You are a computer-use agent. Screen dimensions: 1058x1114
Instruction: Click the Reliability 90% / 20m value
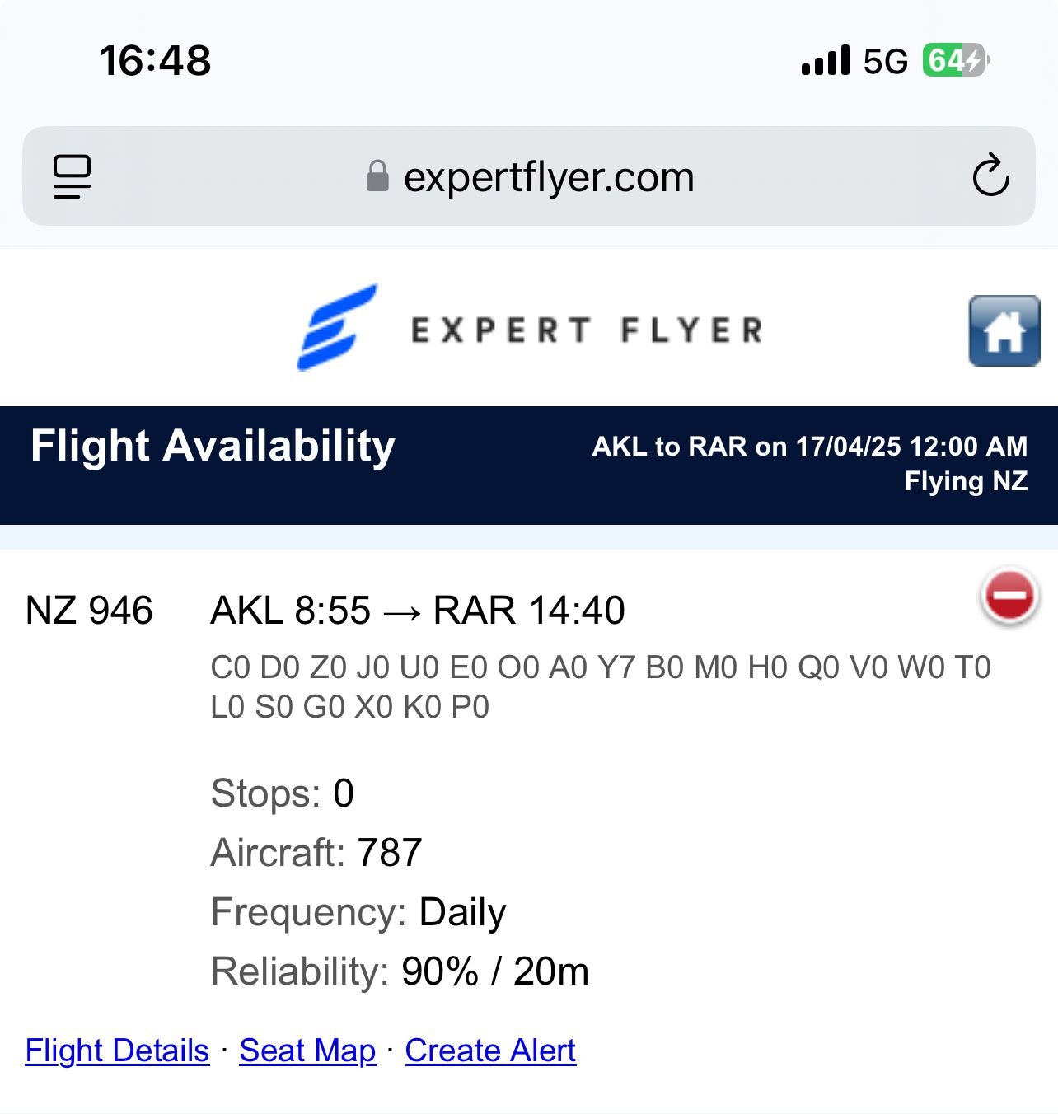pyautogui.click(x=494, y=971)
